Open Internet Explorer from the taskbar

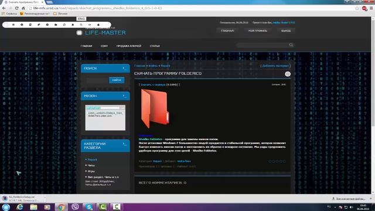click(19, 207)
